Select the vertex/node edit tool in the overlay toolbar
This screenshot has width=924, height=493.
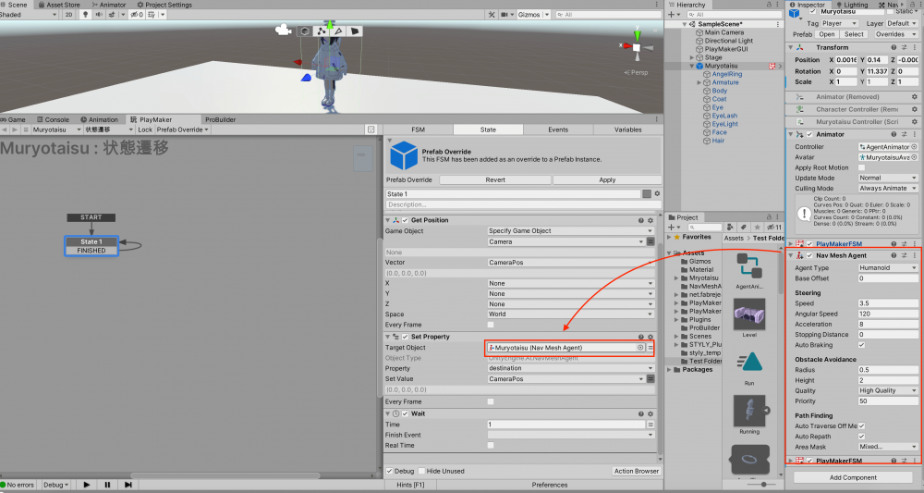tap(322, 31)
